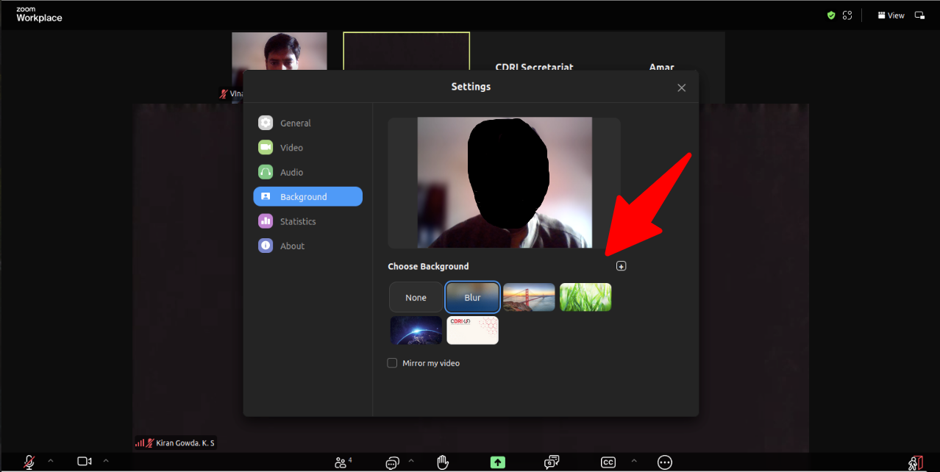Select the Background settings tab
940x472 pixels.
point(308,196)
